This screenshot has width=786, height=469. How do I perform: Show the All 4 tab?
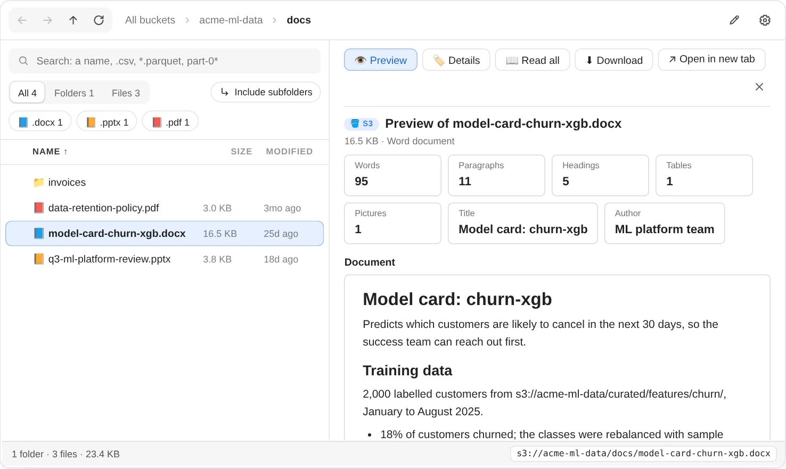coord(27,93)
